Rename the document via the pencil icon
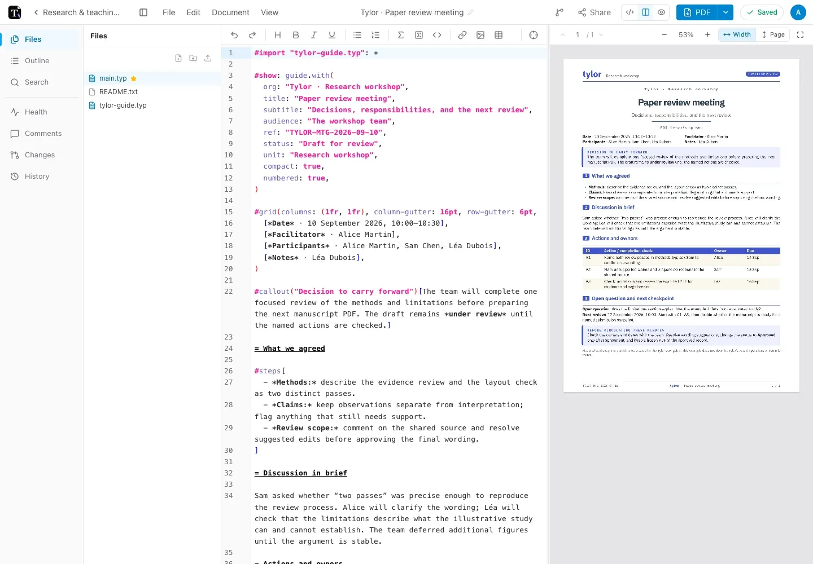This screenshot has width=813, height=564. point(471,12)
